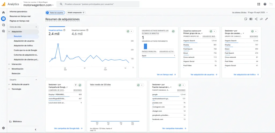
Task: Expand Monetización in the sidebar
Action: 9,69
